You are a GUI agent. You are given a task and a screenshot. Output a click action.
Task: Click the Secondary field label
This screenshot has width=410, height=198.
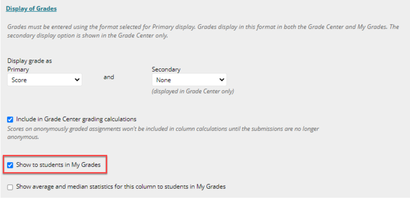click(166, 69)
